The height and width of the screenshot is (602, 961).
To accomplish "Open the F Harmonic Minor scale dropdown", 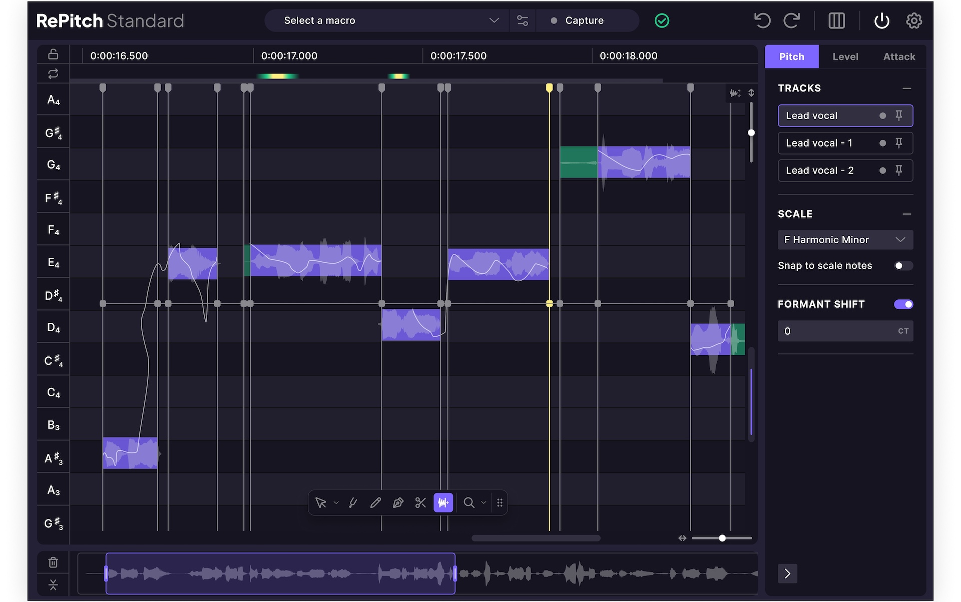I will click(845, 240).
